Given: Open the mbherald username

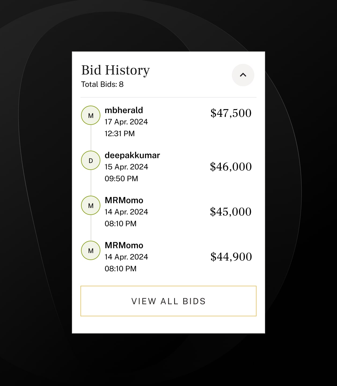Looking at the screenshot, I should (124, 110).
